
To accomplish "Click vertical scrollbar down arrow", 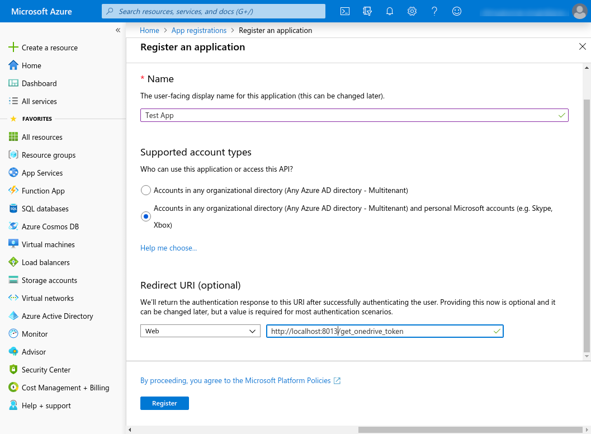I will 587,356.
